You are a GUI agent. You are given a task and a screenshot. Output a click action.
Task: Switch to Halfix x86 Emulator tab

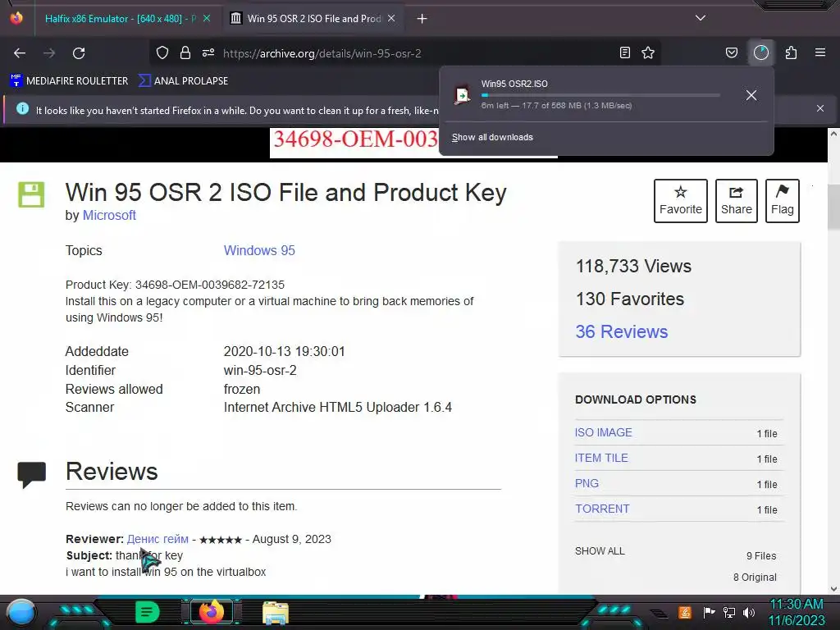pos(120,19)
